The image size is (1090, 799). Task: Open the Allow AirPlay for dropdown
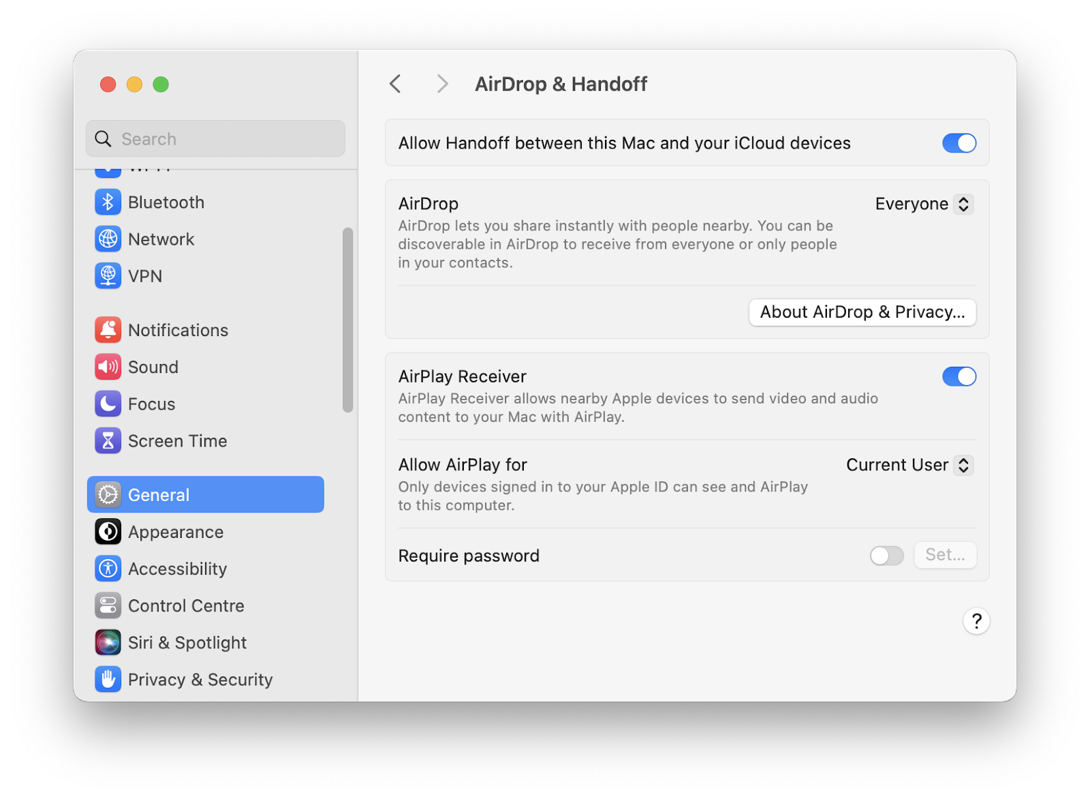click(909, 465)
